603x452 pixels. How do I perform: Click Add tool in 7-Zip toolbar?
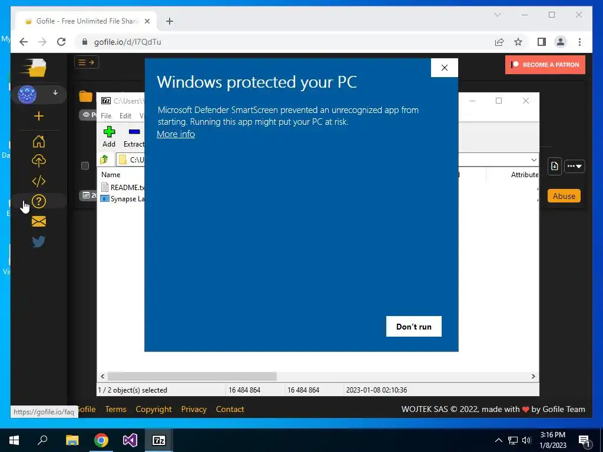(x=109, y=137)
